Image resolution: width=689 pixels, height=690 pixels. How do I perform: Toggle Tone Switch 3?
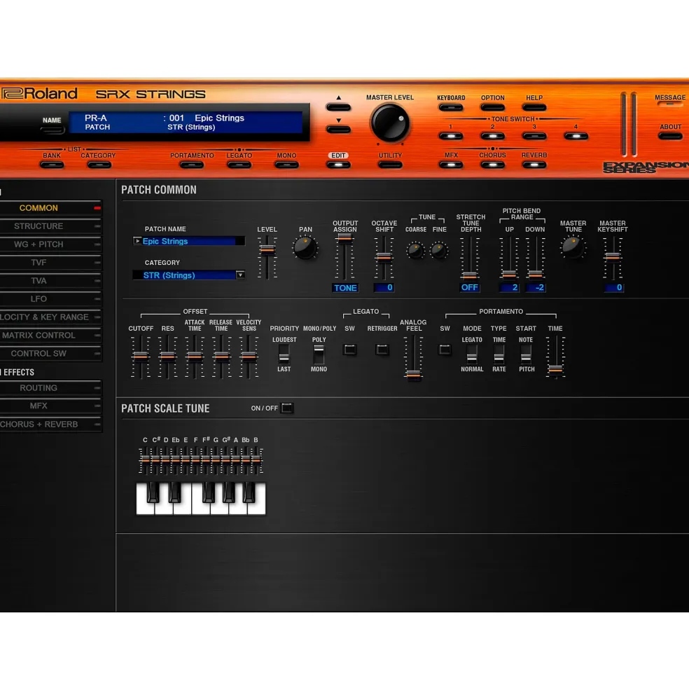coord(534,137)
